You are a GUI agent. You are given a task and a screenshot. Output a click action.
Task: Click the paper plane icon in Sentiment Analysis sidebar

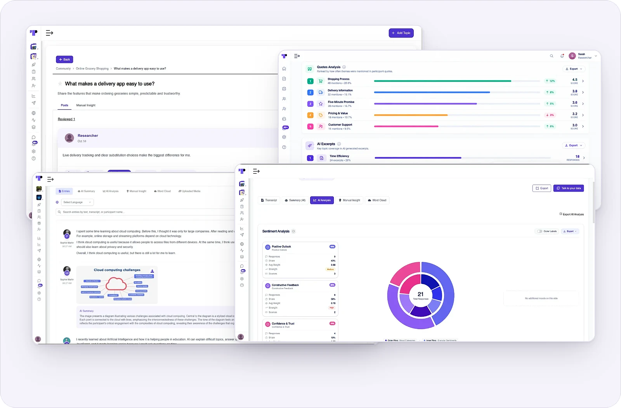coord(242,235)
